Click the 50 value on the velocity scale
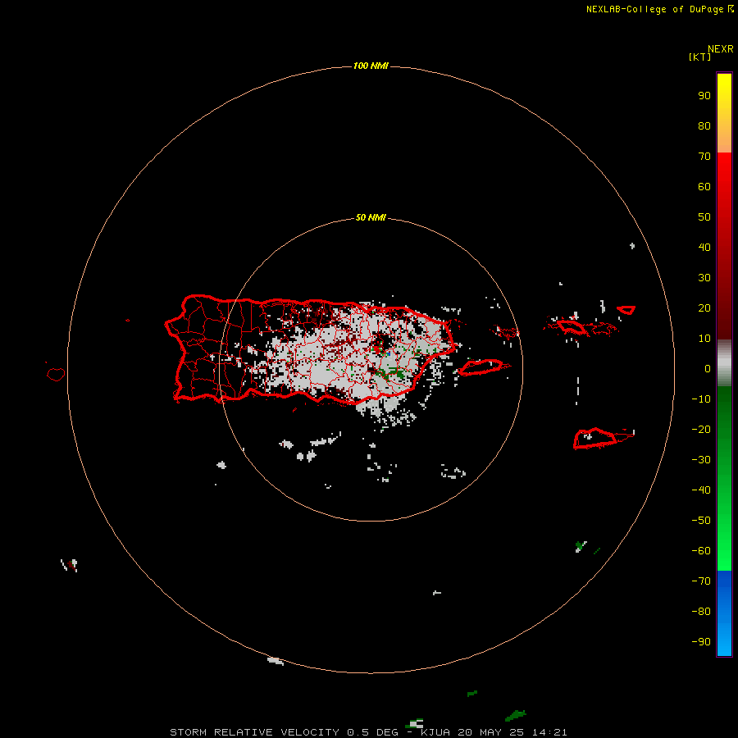This screenshot has height=738, width=738. tap(704, 217)
